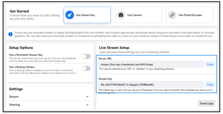Click the Stream Key label
The image size is (223, 114).
[x=105, y=79]
